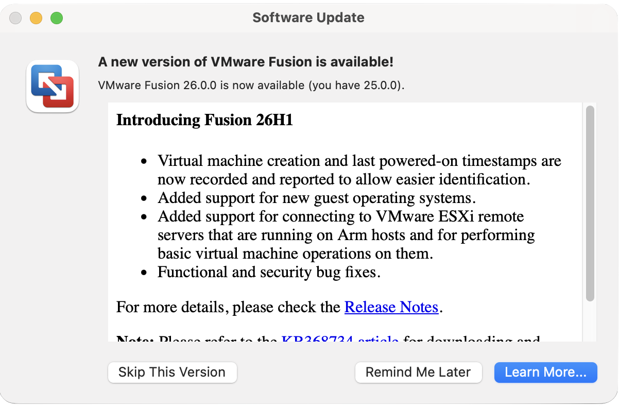
Task: Choose Remind Me Later
Action: pyautogui.click(x=418, y=373)
